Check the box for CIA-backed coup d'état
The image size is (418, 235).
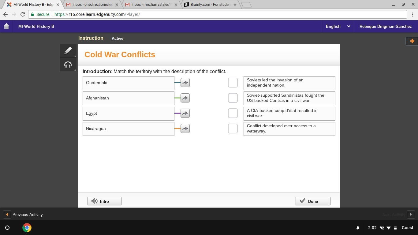(233, 113)
